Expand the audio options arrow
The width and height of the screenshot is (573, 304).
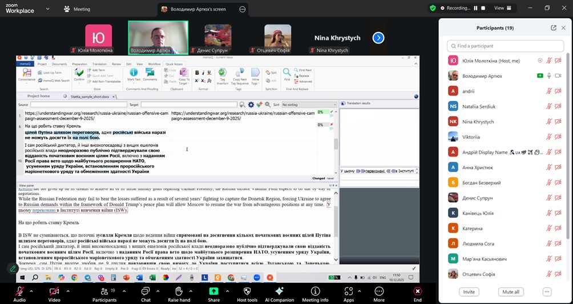pos(31,290)
